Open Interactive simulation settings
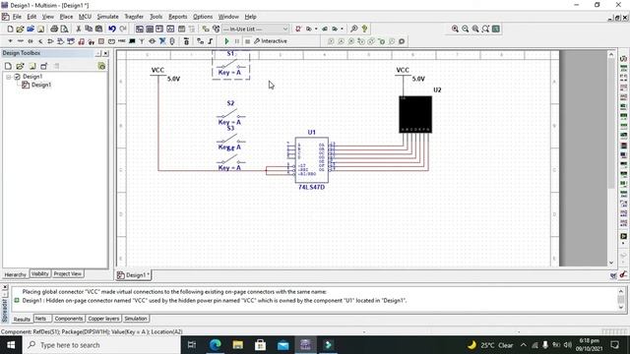630x354 pixels. (271, 41)
